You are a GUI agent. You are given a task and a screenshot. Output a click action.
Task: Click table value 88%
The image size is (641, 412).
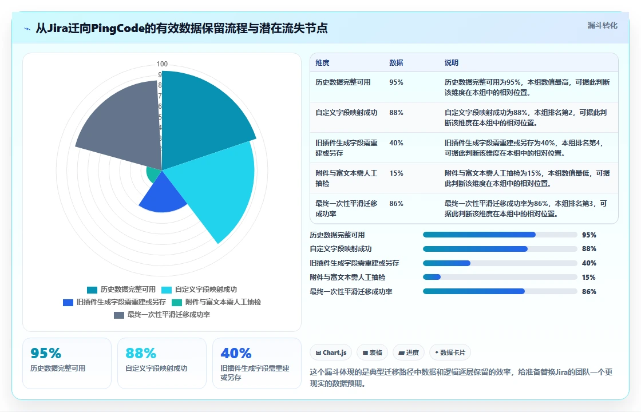(396, 112)
